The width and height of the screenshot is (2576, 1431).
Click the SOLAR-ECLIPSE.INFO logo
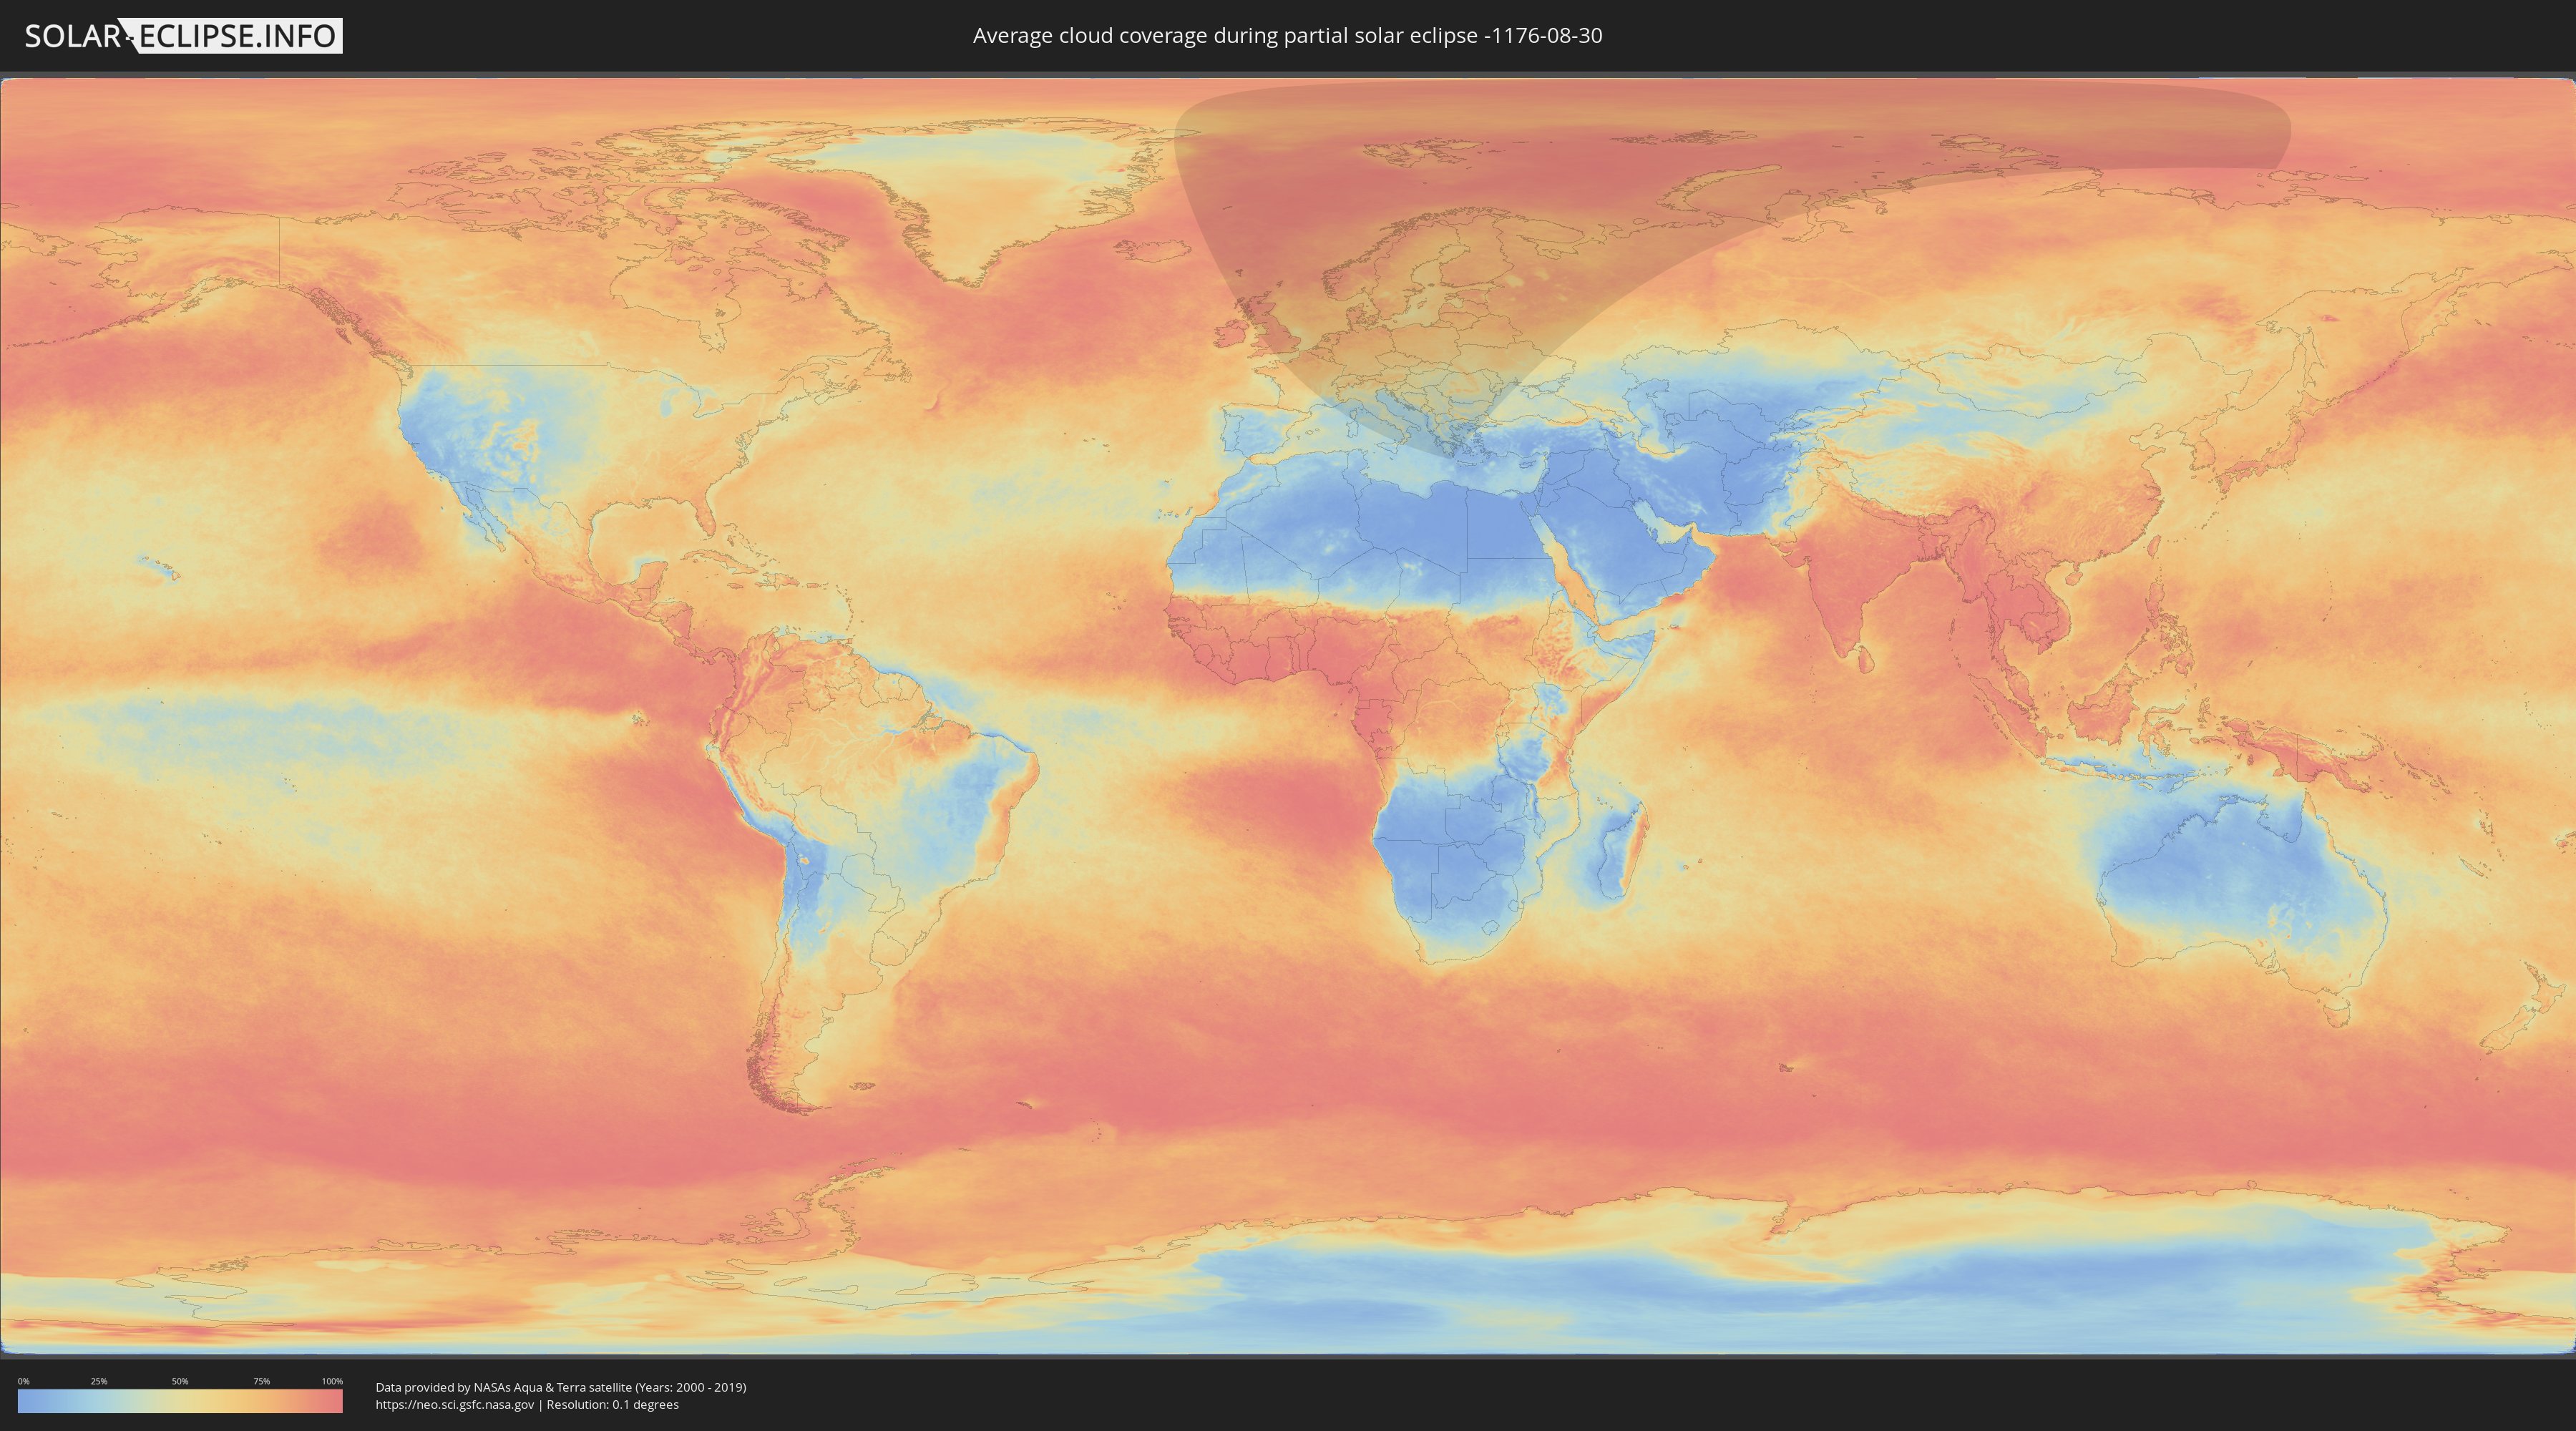[183, 36]
